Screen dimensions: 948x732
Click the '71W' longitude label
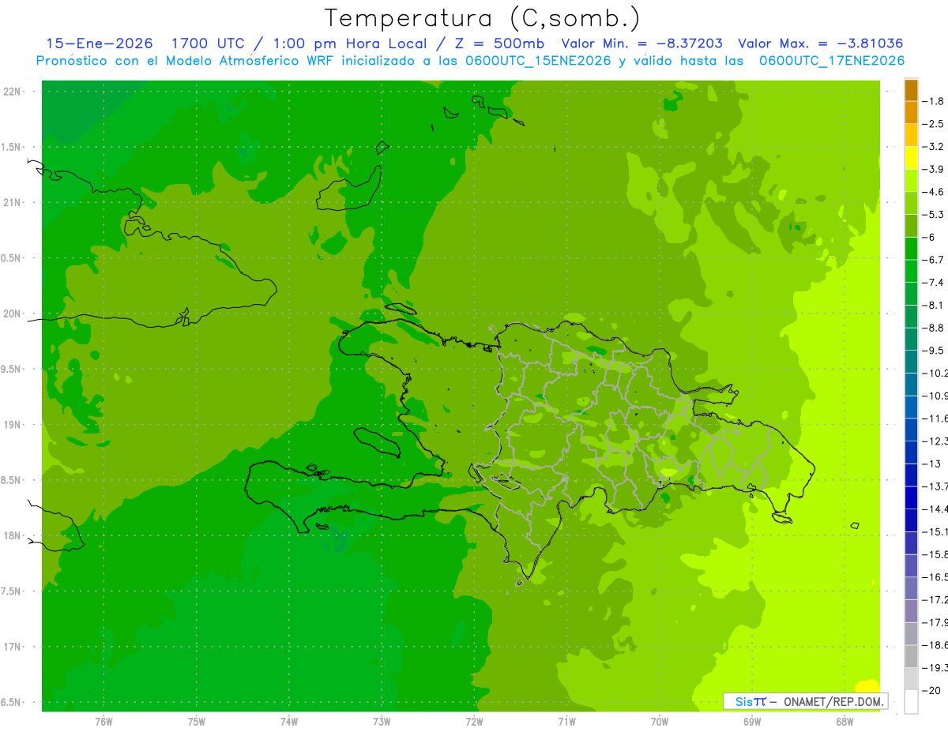(x=566, y=721)
